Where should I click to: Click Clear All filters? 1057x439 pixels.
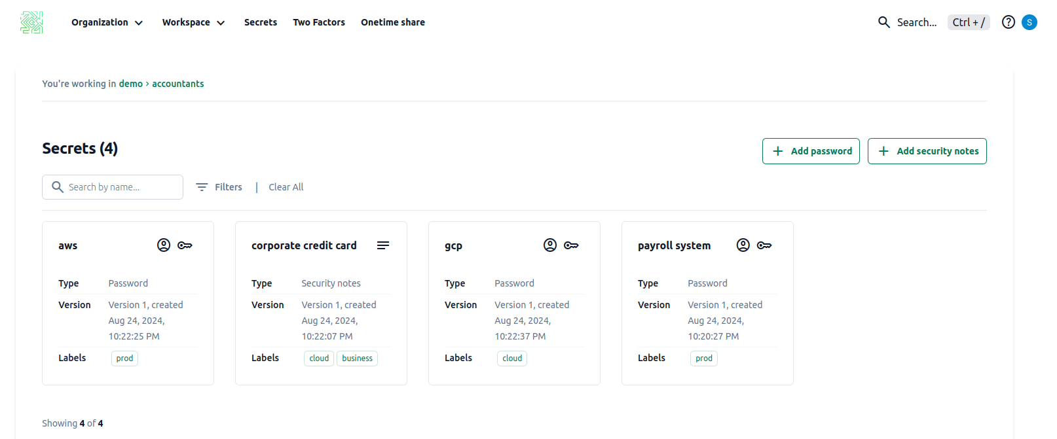[286, 187]
